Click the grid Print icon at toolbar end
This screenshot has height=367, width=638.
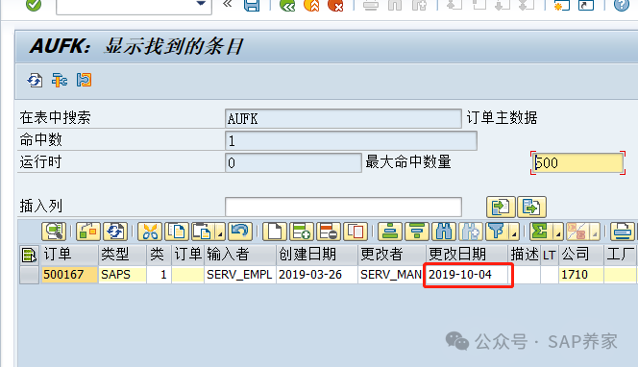pyautogui.click(x=622, y=232)
